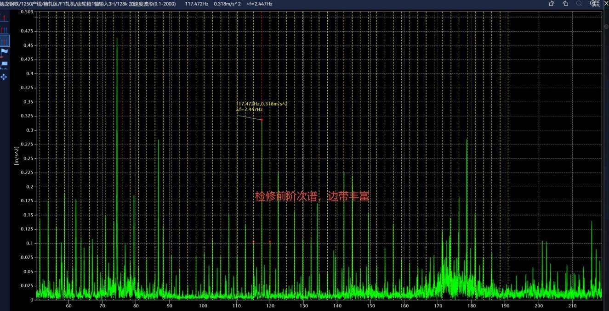
Task: Click the right red sideband marker near 120Hz
Action: [270, 242]
